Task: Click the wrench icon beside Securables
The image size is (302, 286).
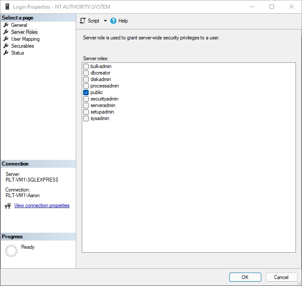Action: (x=6, y=46)
